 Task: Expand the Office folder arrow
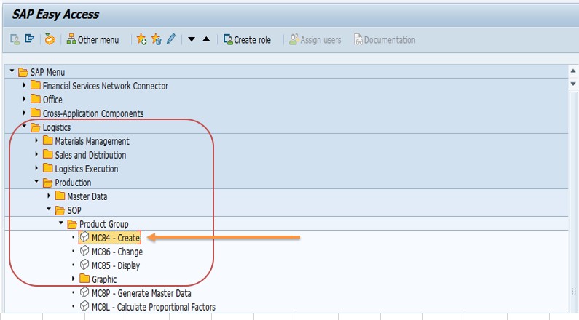[24, 99]
